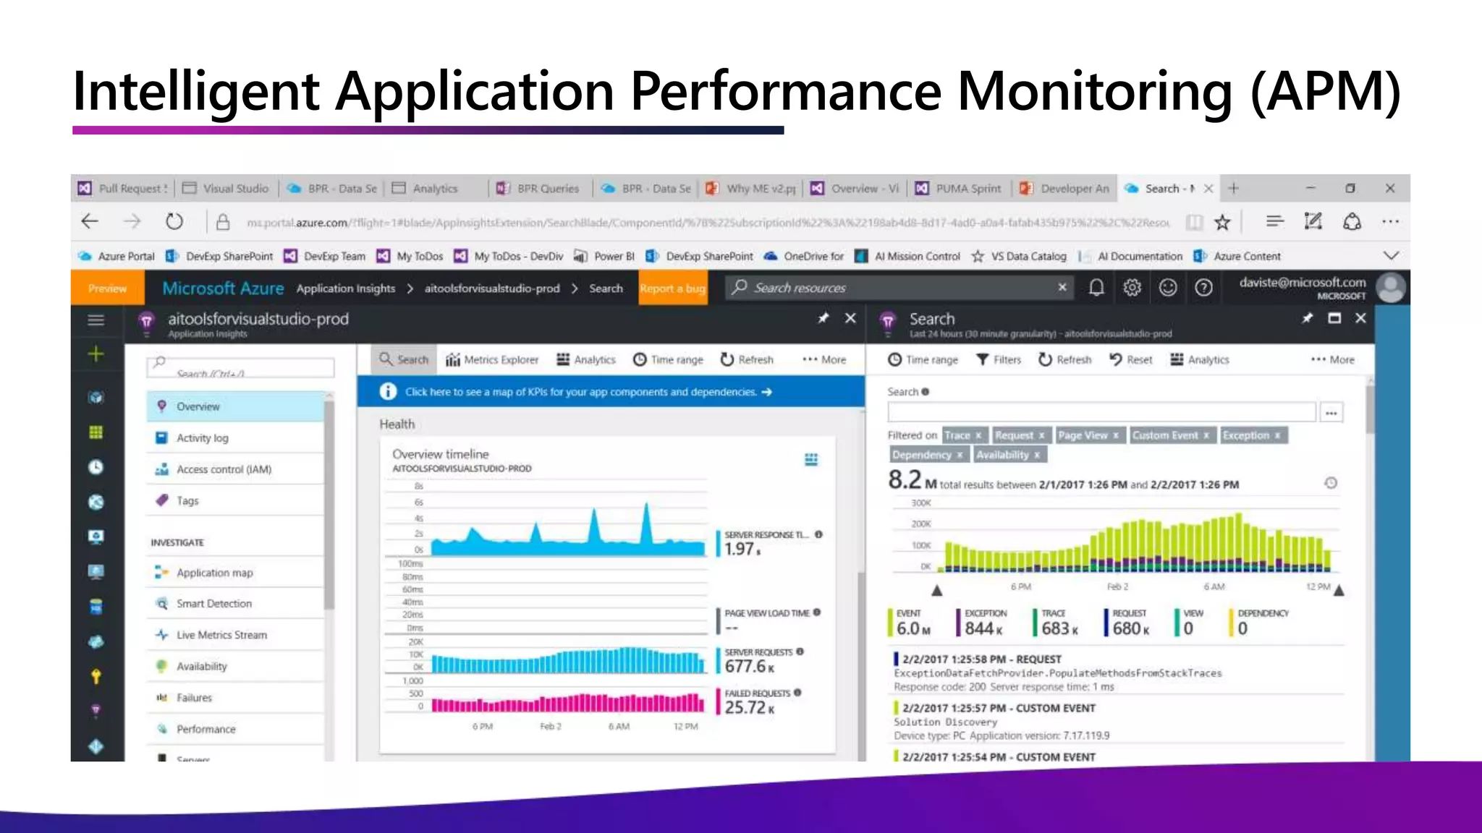Click green plus New resource icon
Viewport: 1482px width, 833px height.
[x=96, y=354]
